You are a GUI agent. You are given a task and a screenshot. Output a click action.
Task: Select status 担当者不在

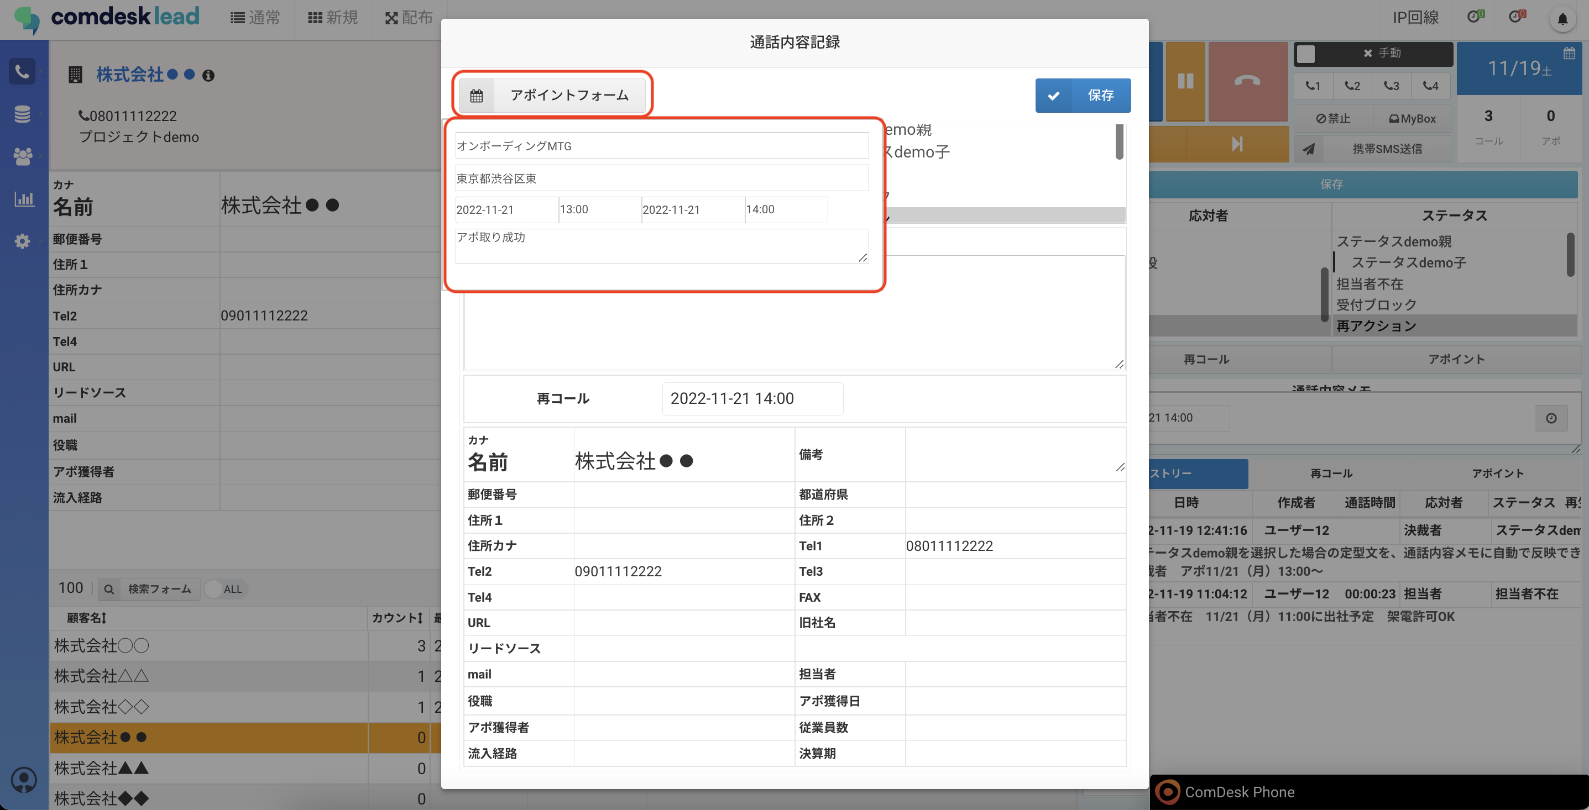[1370, 283]
